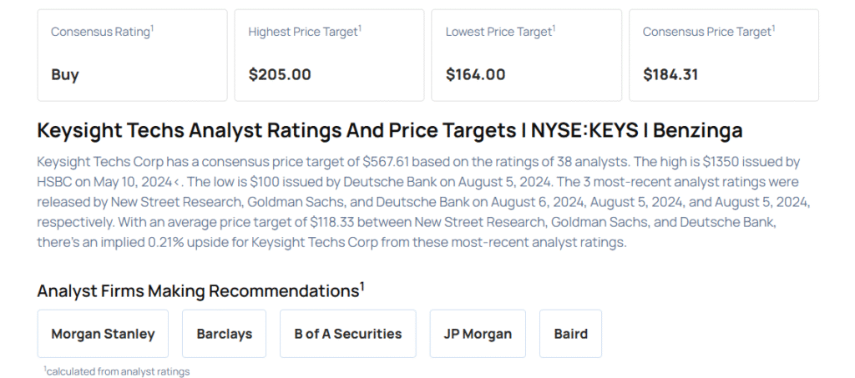Screen dimensions: 855x378
Task: Select the Barclays analyst firm
Action: point(224,334)
